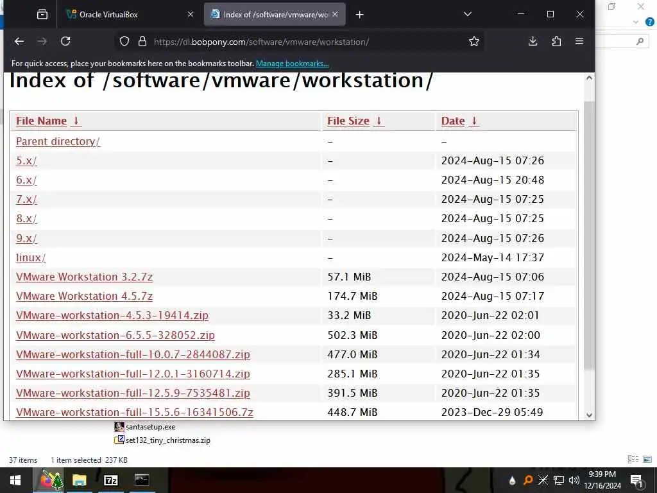
Task: Download VMware Workstation 4.5.7z
Action: [x=84, y=296]
